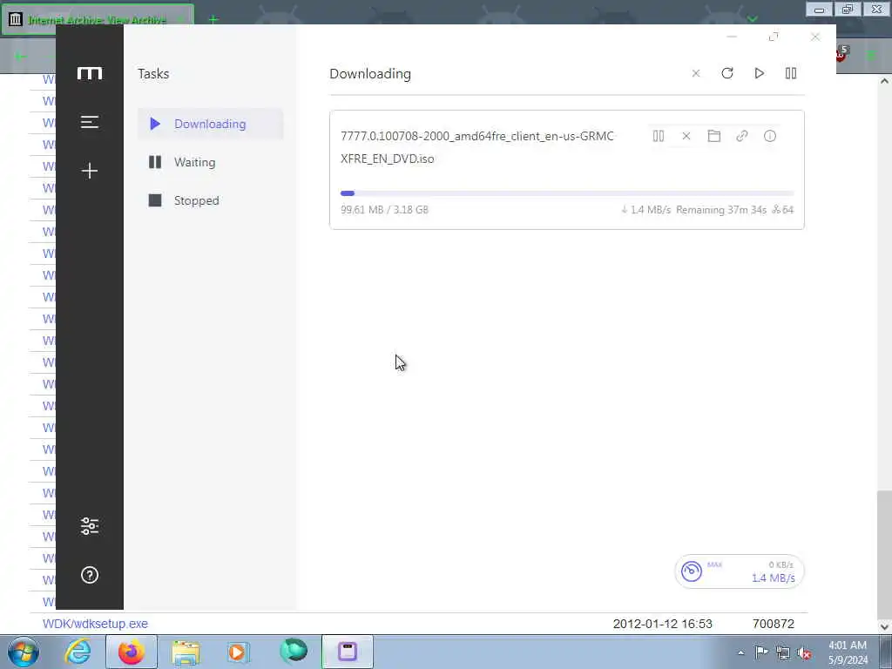Click the date 2012-01-12 16:53

click(x=662, y=624)
